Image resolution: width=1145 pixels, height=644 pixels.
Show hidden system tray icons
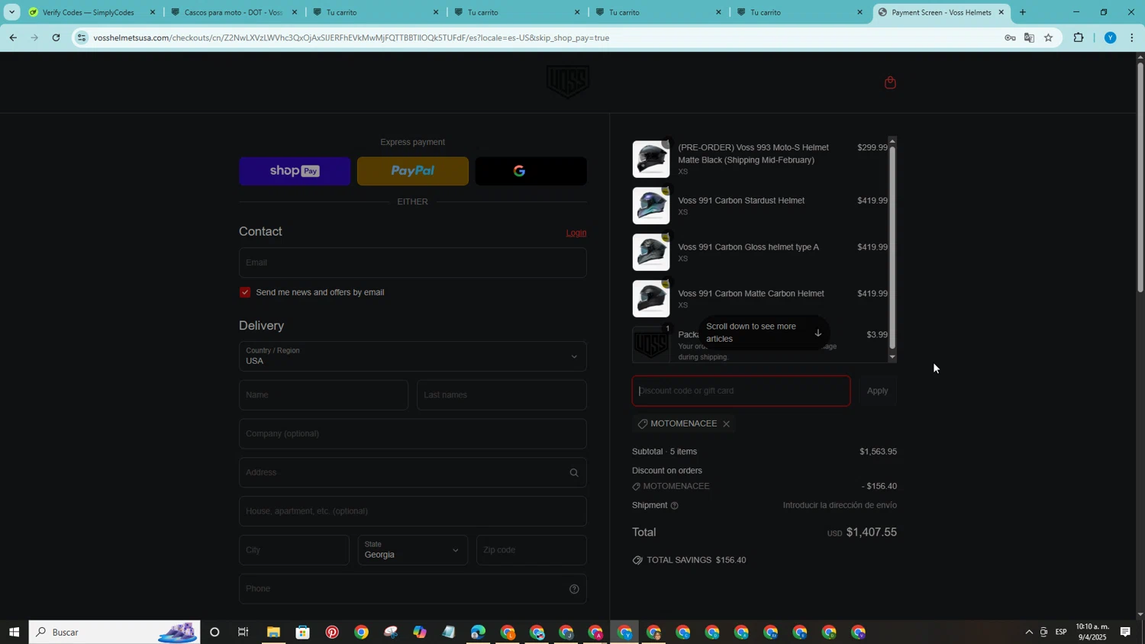[1028, 632]
